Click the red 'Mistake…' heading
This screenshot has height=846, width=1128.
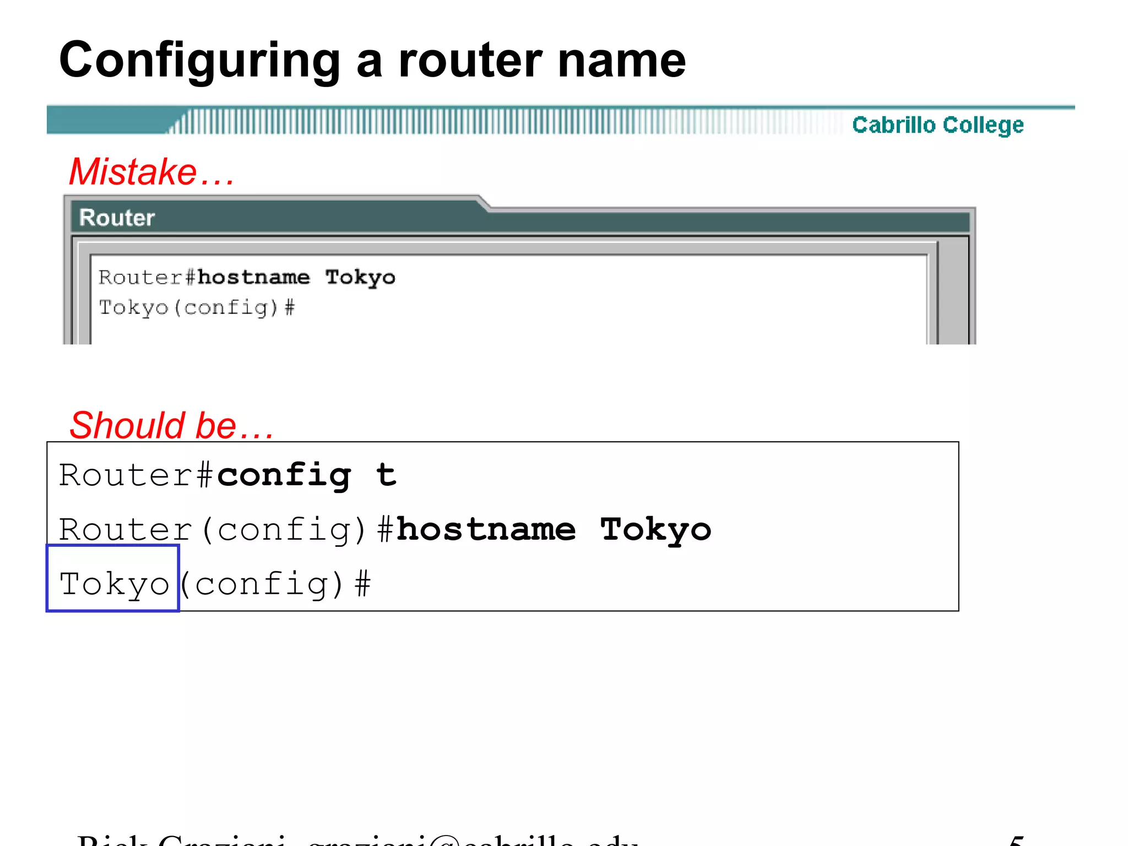tap(152, 171)
